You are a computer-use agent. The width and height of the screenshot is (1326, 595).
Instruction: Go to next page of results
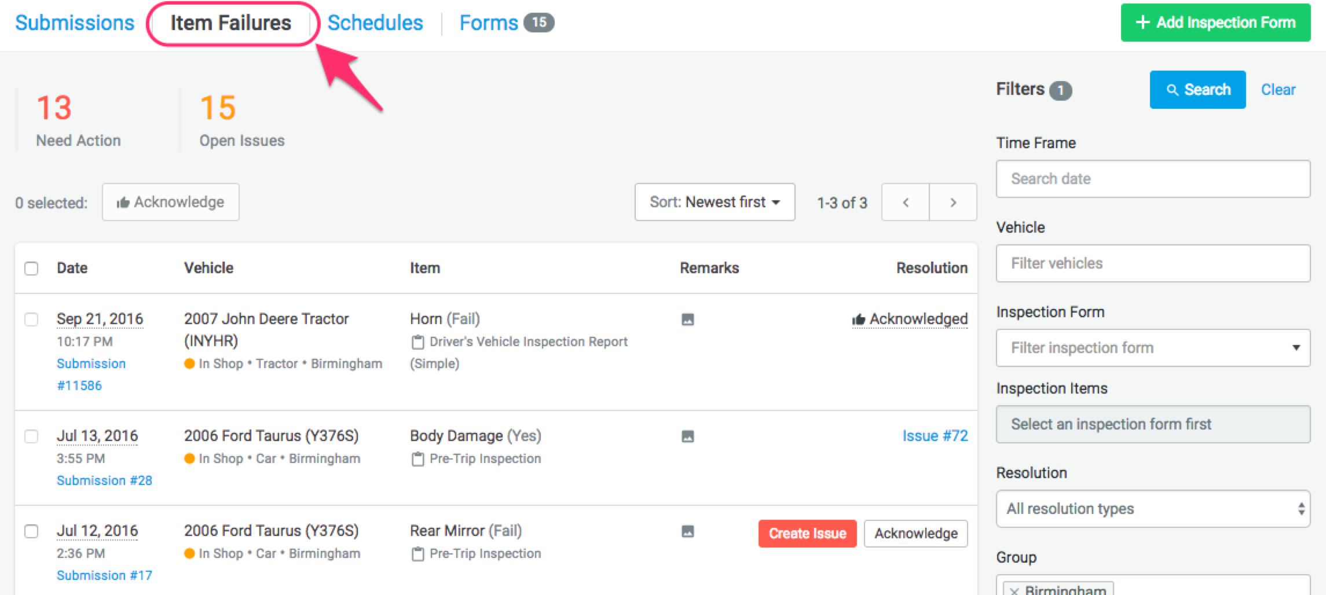pos(953,203)
